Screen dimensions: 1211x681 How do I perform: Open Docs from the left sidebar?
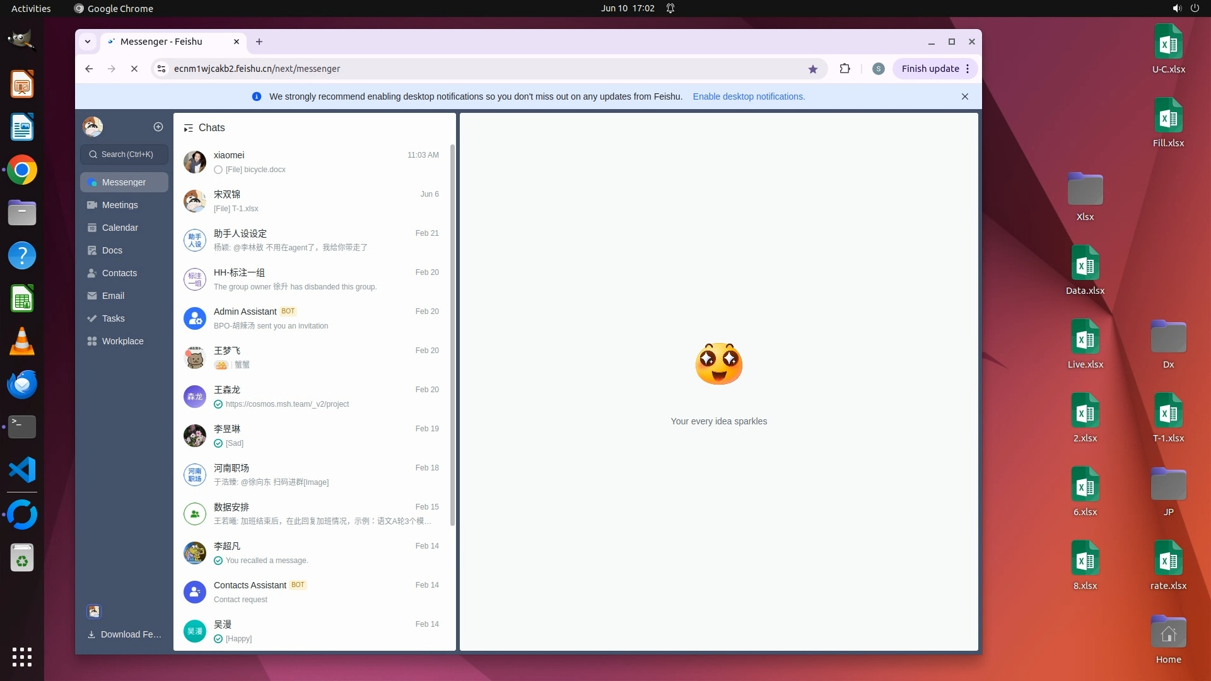point(112,250)
